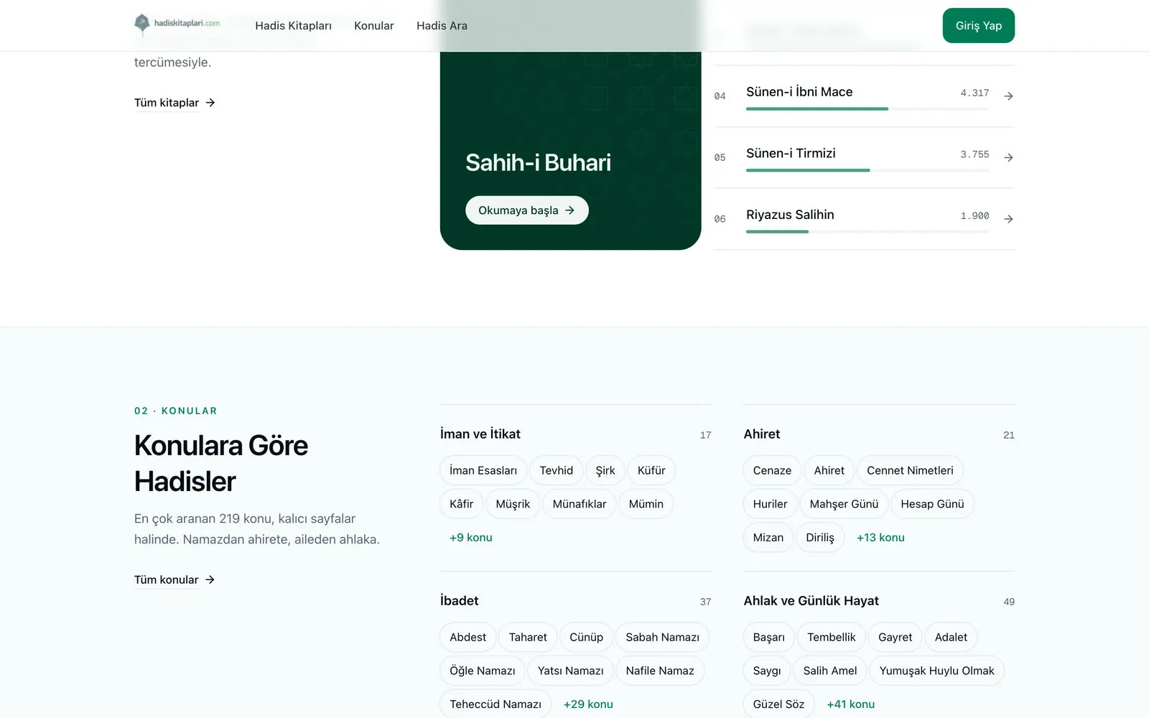The width and height of the screenshot is (1149, 718).
Task: Select the Cünüp topic chip
Action: point(587,638)
